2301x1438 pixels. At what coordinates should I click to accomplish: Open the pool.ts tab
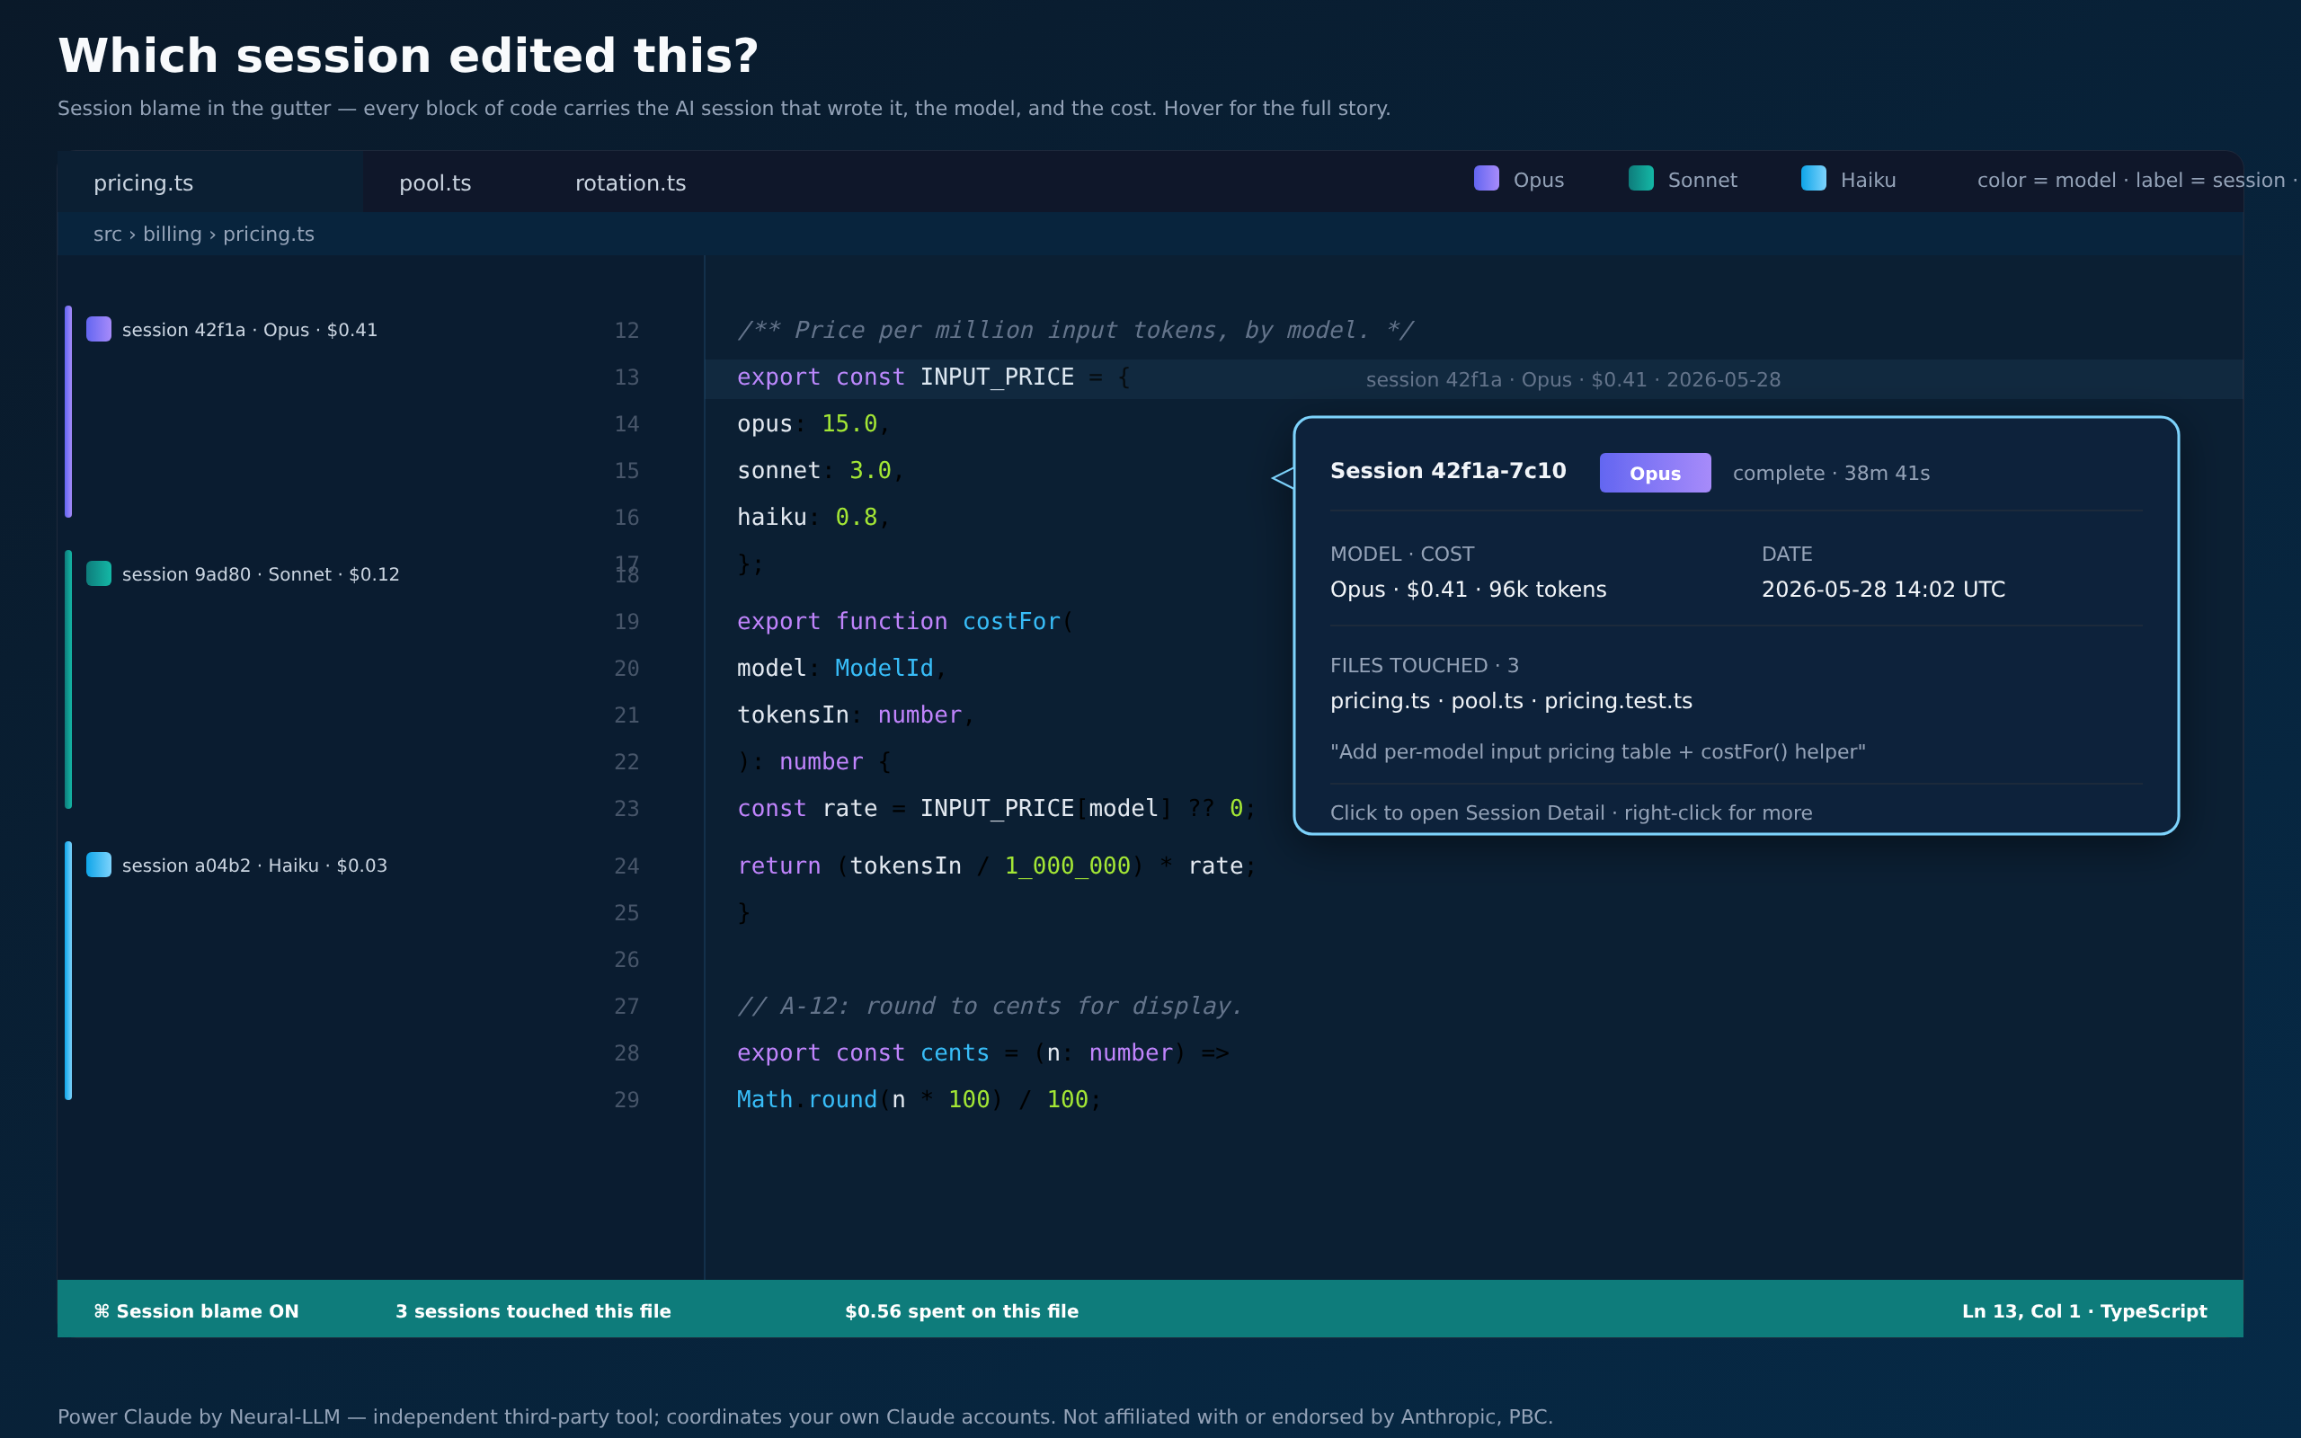[x=434, y=182]
